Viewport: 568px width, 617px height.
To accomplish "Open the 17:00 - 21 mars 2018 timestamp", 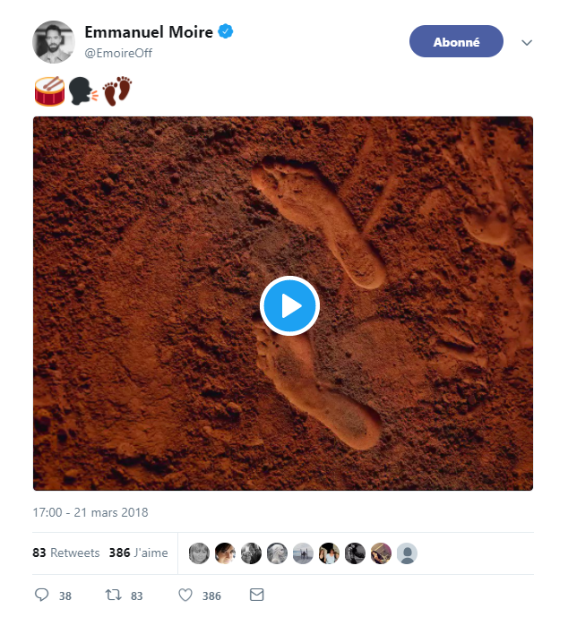I will (x=90, y=513).
